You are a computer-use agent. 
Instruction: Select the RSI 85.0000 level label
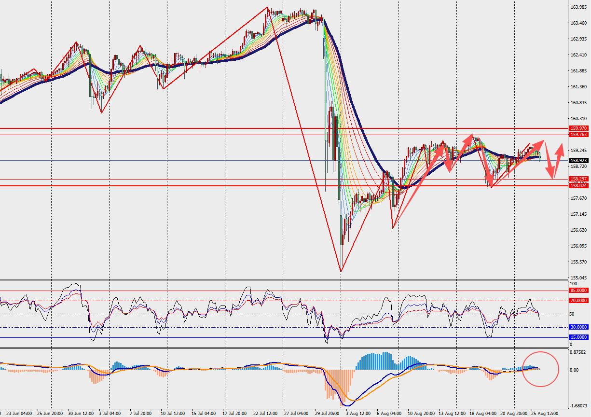(578, 291)
